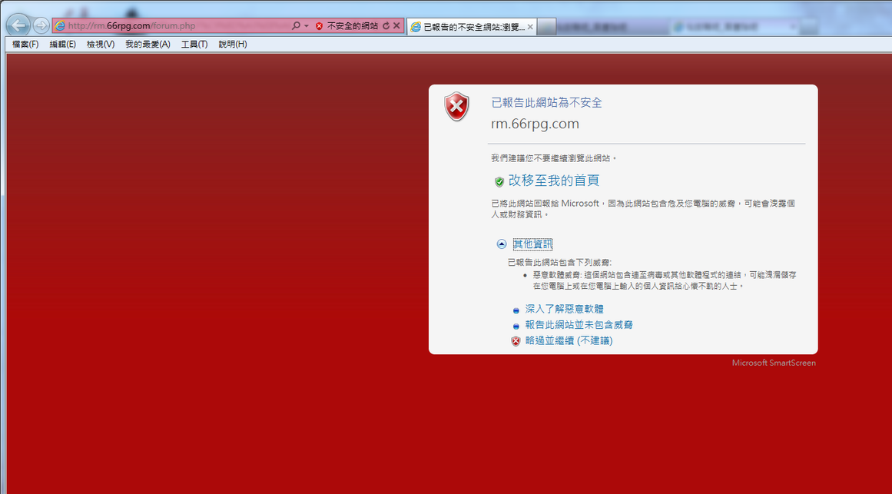Open a new tab with the blank tab button
Image resolution: width=892 pixels, height=494 pixels.
click(x=546, y=27)
